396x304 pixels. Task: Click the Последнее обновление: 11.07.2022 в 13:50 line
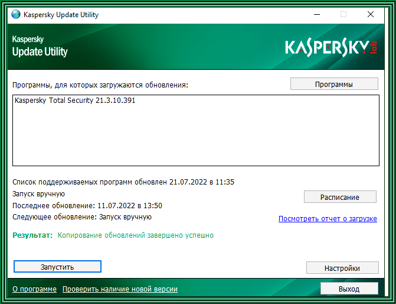[87, 206]
